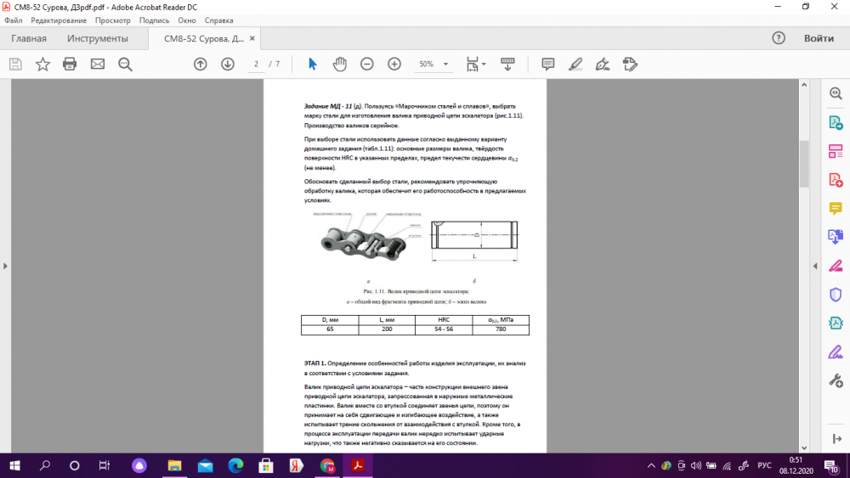The height and width of the screenshot is (478, 850).
Task: Expand the left navigation pane
Action: tap(5, 266)
